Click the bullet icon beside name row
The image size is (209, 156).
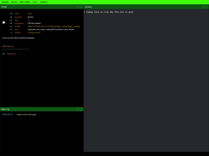pyautogui.click(x=11, y=13)
